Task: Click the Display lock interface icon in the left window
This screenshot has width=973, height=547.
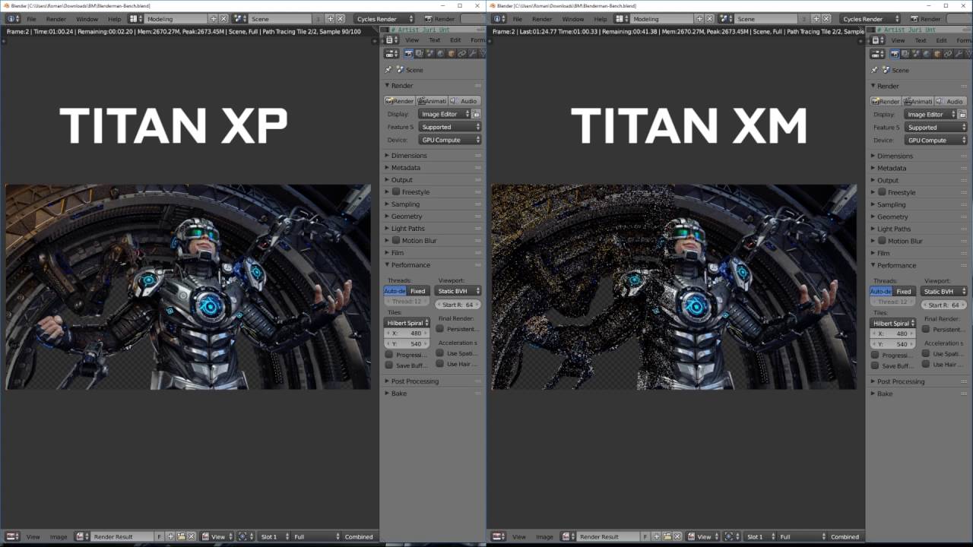Action: pos(477,114)
